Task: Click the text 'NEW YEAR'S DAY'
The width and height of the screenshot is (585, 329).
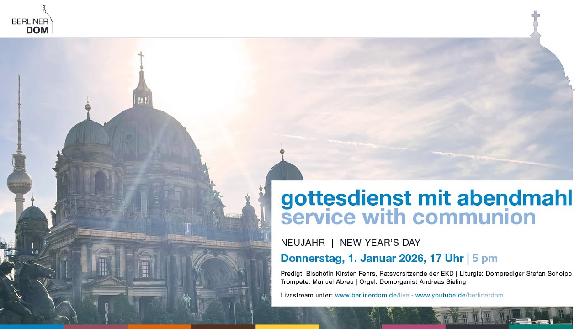Action: click(380, 243)
